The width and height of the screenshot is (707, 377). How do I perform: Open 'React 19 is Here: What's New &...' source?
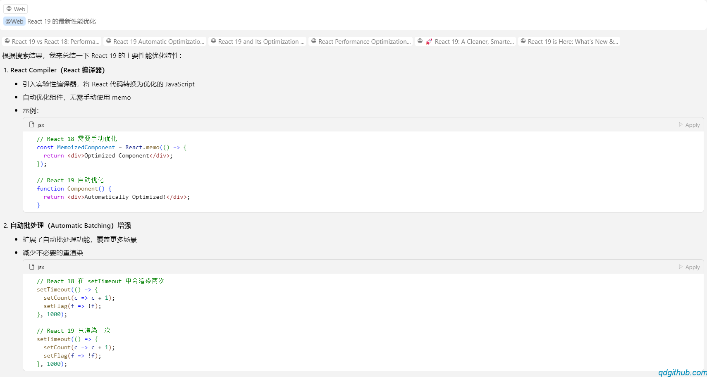coord(569,41)
